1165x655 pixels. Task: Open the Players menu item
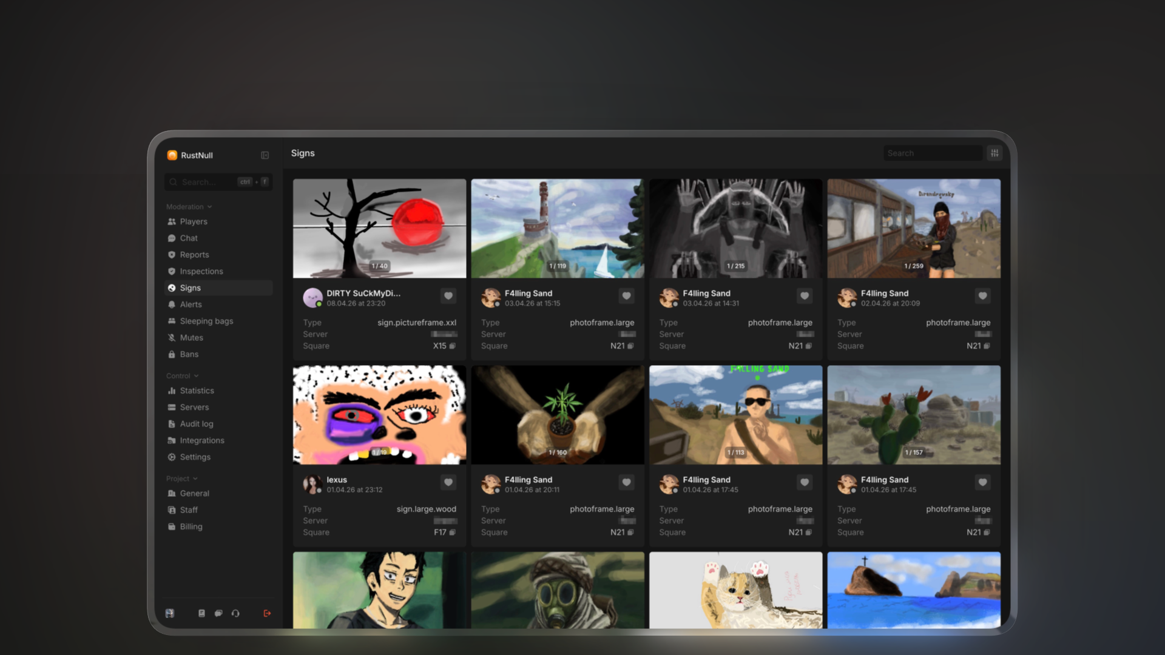pos(194,222)
